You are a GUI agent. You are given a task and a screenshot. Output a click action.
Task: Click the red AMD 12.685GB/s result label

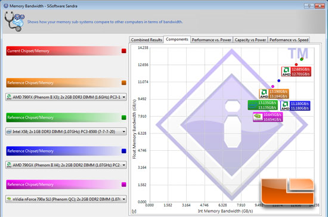[296, 72]
